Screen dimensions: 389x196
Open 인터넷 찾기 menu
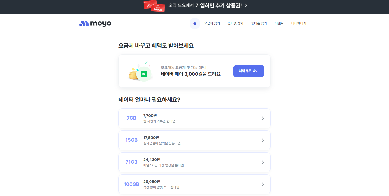click(235, 23)
